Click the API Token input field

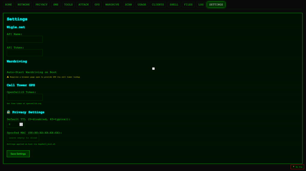pos(25,53)
